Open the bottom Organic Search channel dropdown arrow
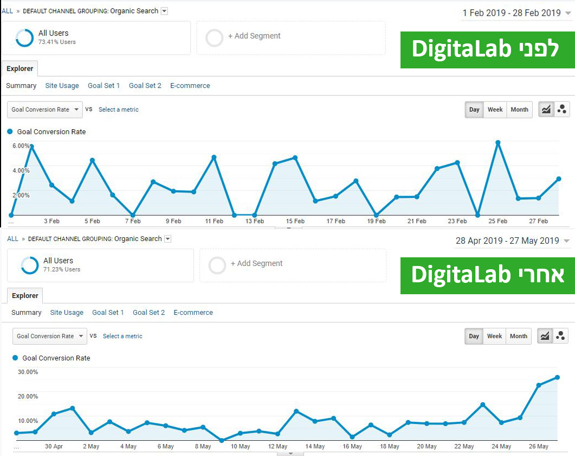575x456 pixels. pos(168,239)
